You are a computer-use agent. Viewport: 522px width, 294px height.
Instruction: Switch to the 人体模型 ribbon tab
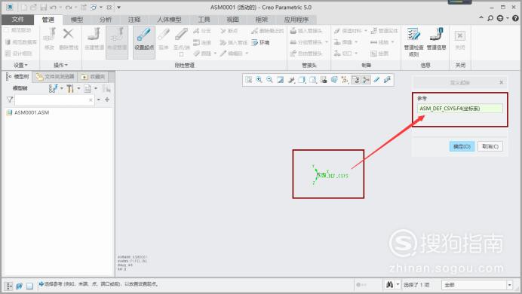point(169,20)
